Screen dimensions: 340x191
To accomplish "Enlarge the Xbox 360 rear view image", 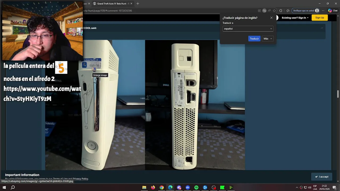I will coord(195,105).
